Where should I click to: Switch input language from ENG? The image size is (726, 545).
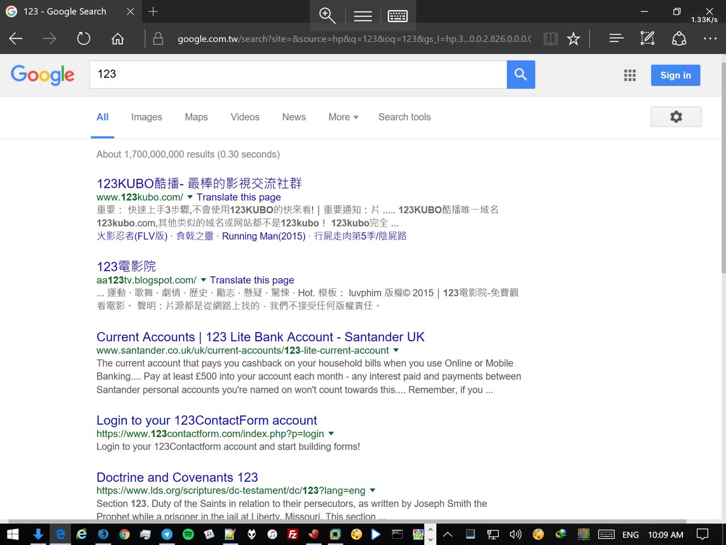click(x=630, y=535)
